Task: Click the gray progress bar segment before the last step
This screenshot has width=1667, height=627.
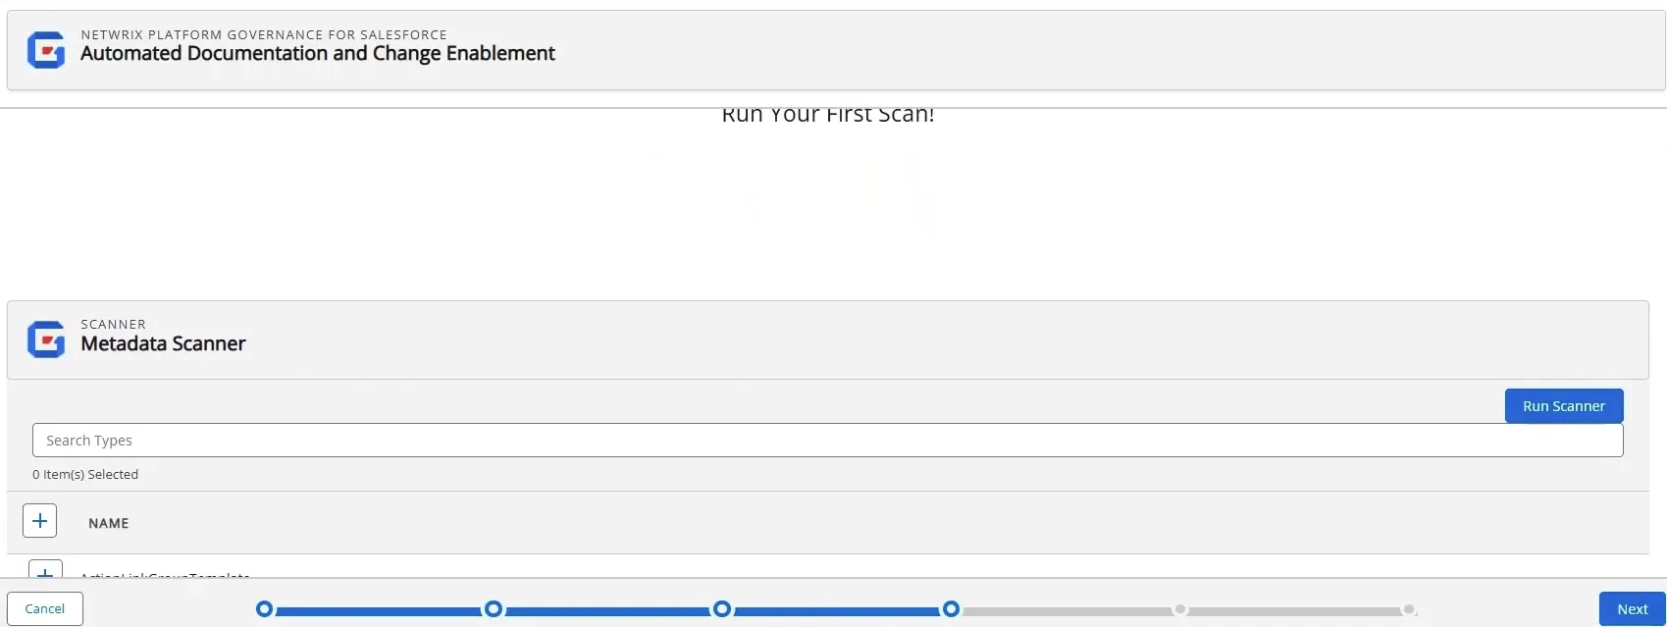Action: pos(1294,610)
